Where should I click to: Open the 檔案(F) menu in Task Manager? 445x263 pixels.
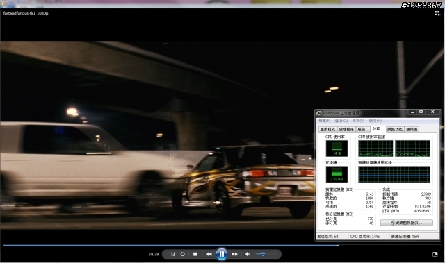click(325, 121)
